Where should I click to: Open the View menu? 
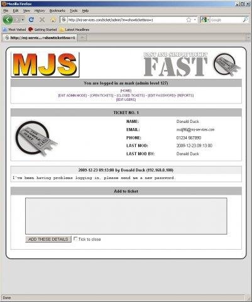click(x=26, y=11)
